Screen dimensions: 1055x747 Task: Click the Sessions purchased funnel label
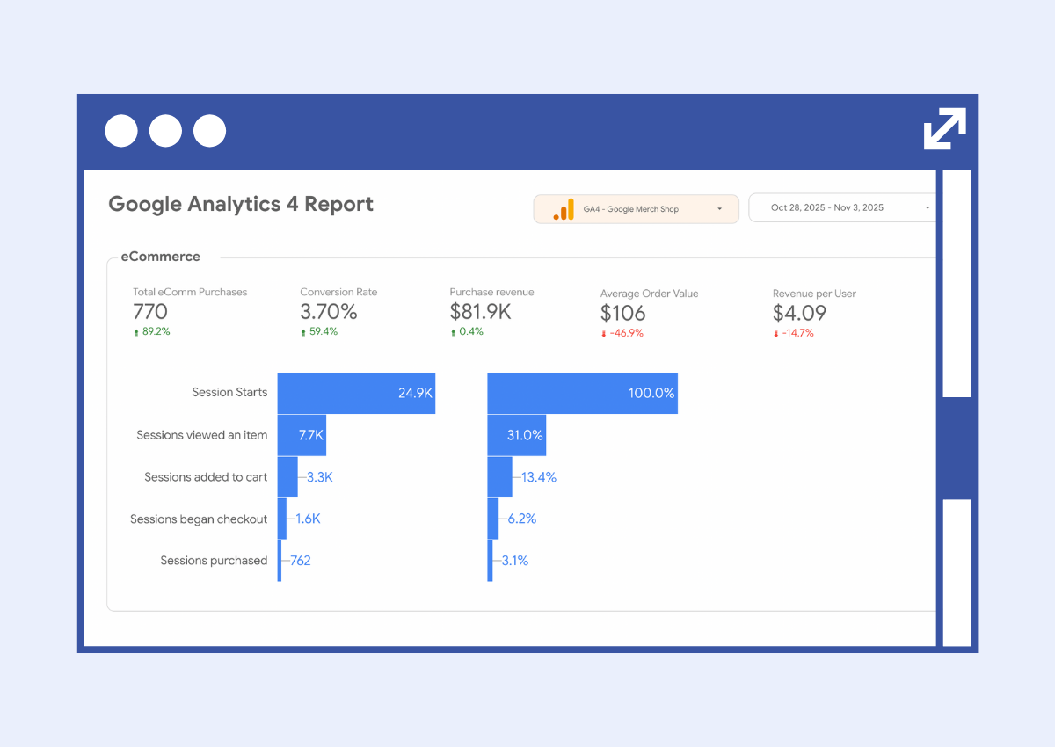[214, 561]
